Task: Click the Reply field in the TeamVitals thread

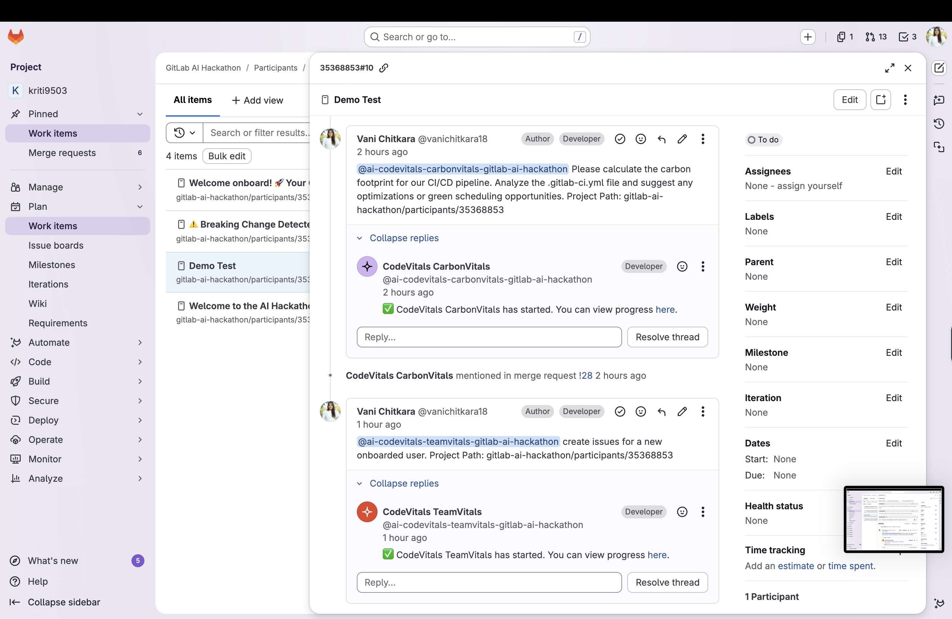Action: [489, 582]
